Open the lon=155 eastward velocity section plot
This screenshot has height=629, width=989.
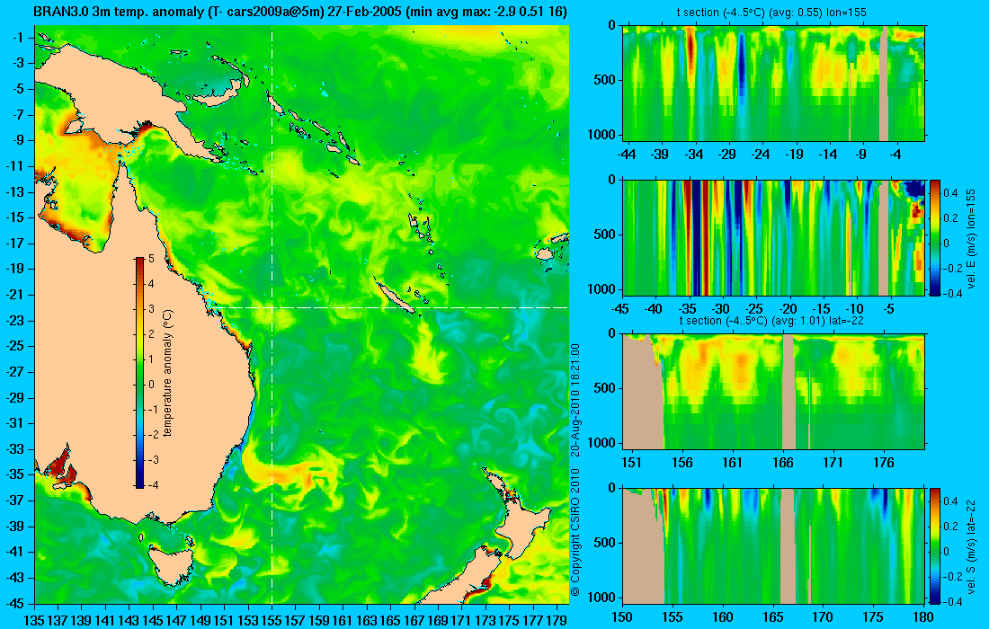coord(774,237)
